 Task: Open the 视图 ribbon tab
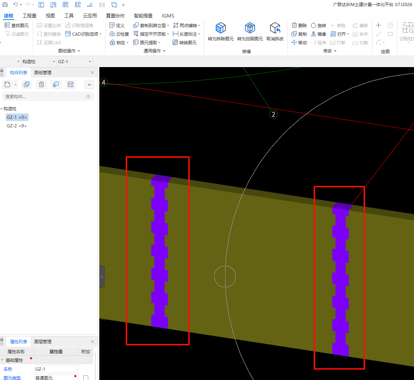pos(50,16)
